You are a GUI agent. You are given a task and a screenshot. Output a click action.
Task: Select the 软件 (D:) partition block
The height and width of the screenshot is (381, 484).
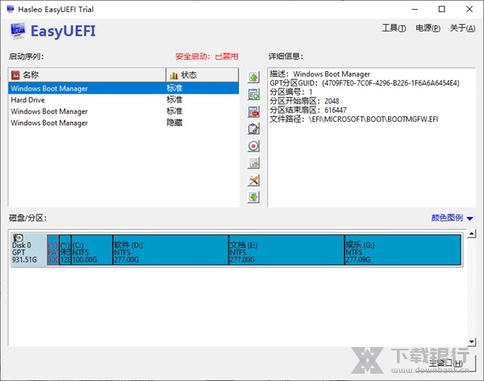[170, 249]
